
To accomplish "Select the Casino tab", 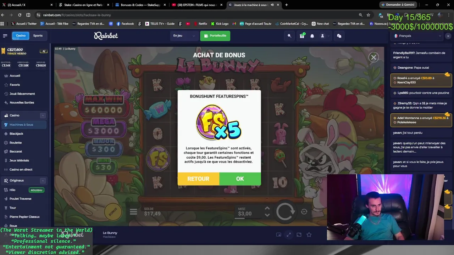I will click(21, 36).
